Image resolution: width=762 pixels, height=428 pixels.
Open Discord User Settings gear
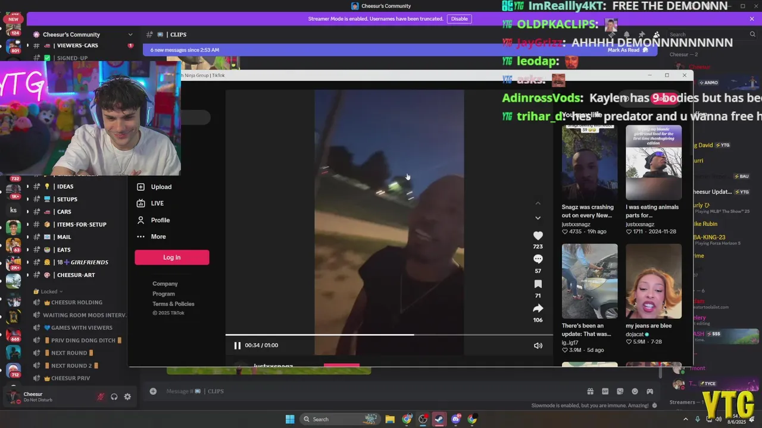pyautogui.click(x=127, y=396)
